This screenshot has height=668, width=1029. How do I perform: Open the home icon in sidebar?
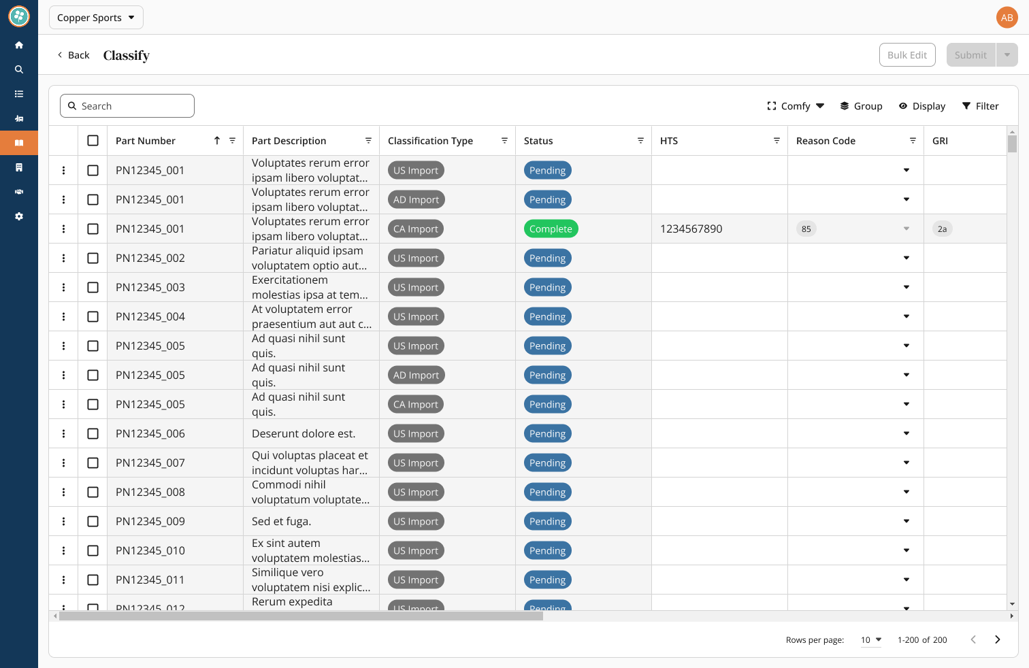pyautogui.click(x=19, y=45)
